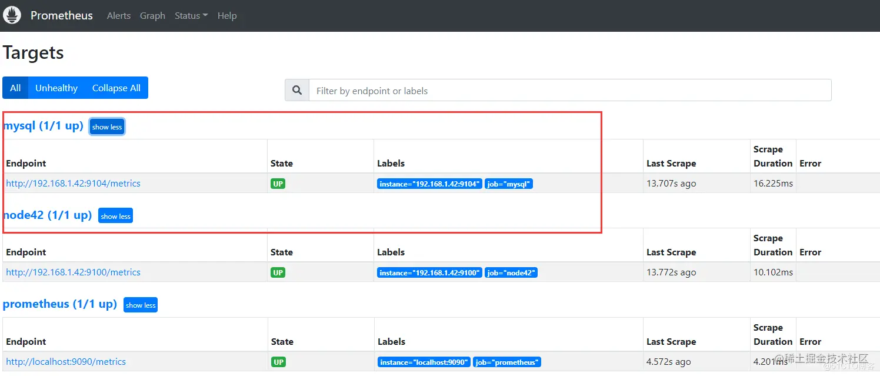The height and width of the screenshot is (376, 880).
Task: Click UP state badge in node42 row
Action: 278,272
